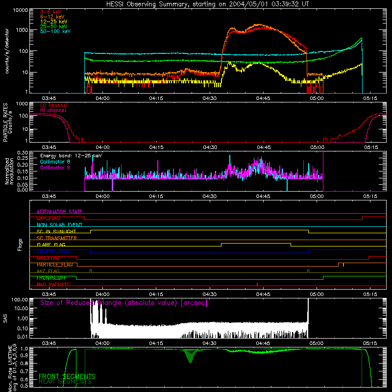Click the 0.9 tick on the livetime axis

pos(25,355)
